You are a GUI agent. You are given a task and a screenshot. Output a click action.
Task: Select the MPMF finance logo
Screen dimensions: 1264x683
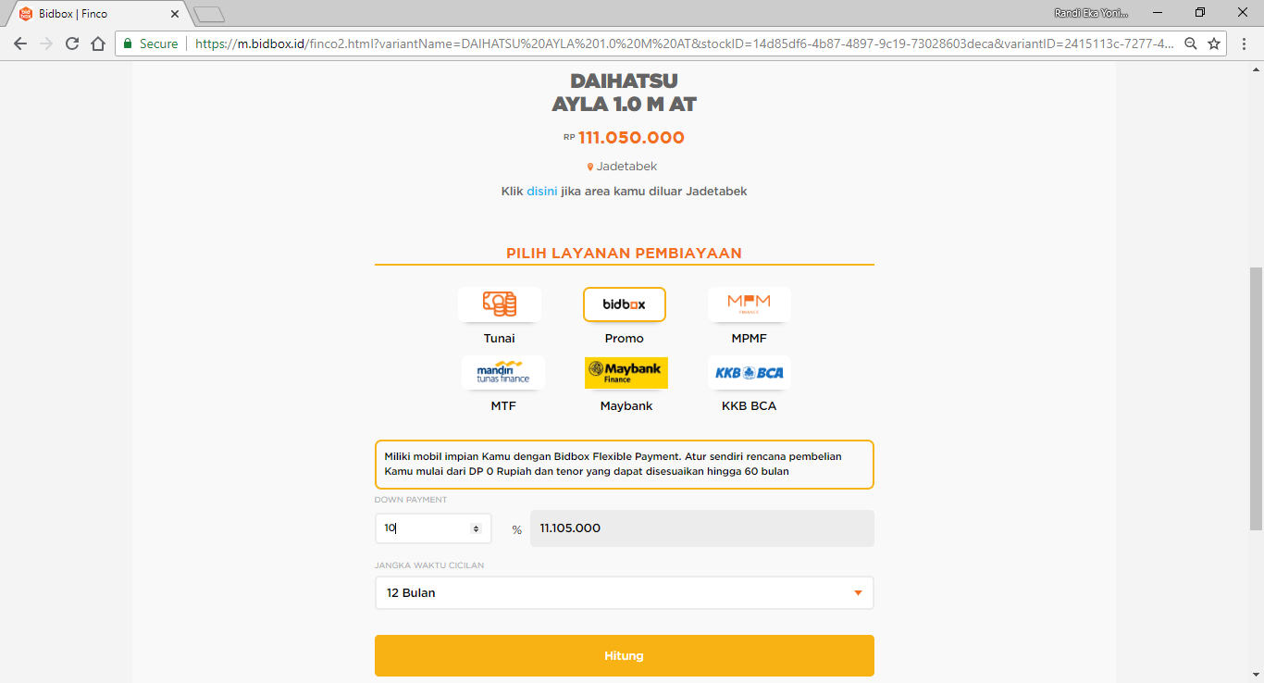coord(750,304)
